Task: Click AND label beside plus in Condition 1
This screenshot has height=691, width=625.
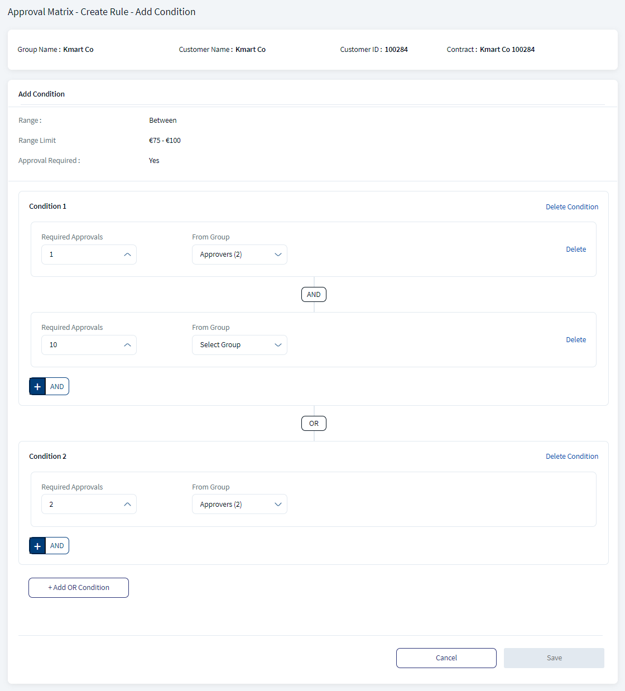Action: [57, 386]
